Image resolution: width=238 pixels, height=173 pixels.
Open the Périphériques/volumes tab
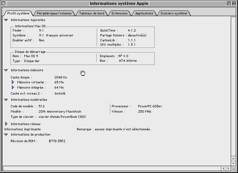coord(54,13)
